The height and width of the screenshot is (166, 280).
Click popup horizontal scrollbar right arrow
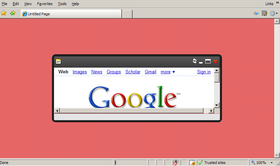211,111
